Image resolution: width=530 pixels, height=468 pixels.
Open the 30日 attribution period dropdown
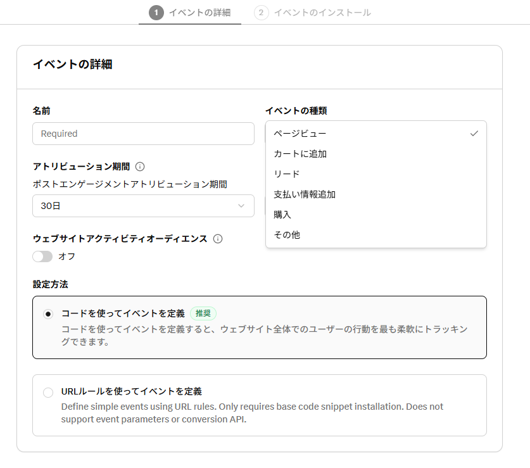[x=143, y=206]
